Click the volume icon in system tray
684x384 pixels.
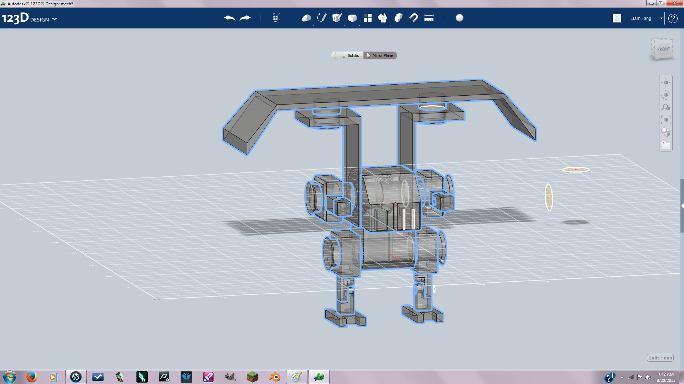[648, 377]
